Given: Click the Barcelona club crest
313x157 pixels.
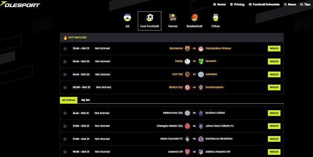Looking at the screenshot, I should [187, 48].
